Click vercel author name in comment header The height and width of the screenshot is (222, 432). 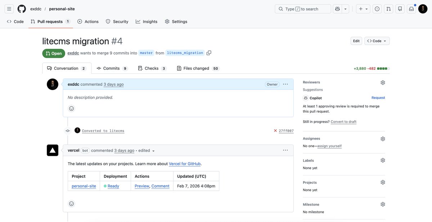[x=73, y=150]
